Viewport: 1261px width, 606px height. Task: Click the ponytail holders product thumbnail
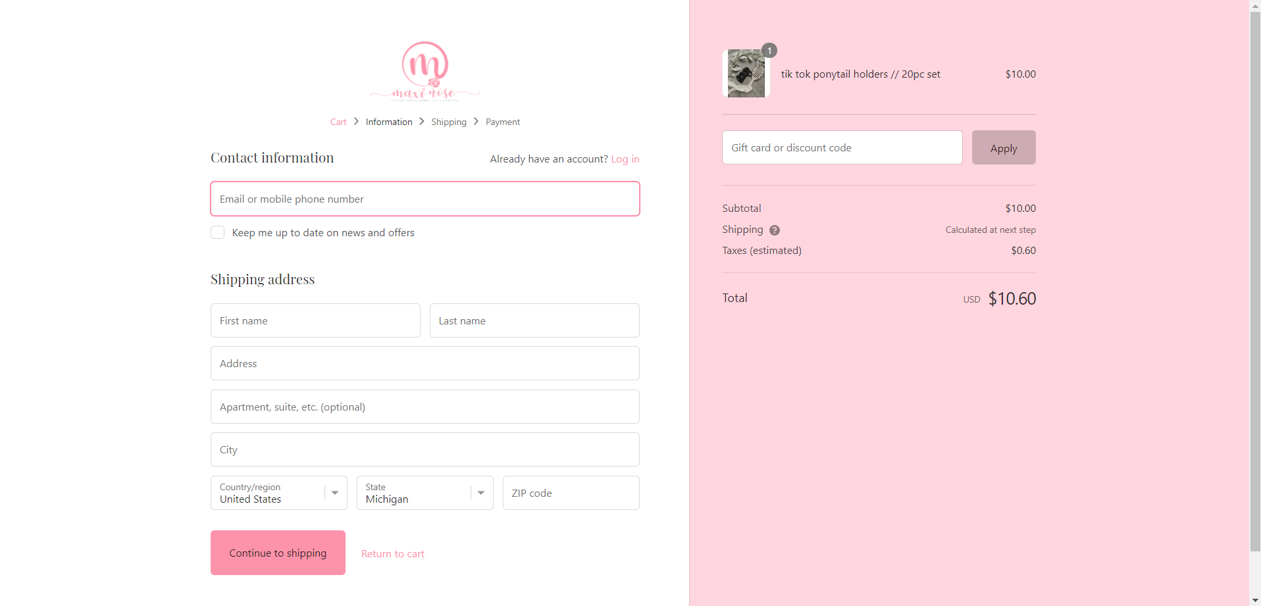point(746,74)
